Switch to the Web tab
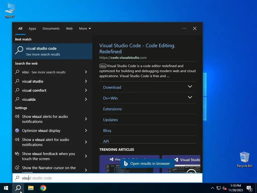Image resolution: width=257 pixels, height=193 pixels. pos(69,29)
